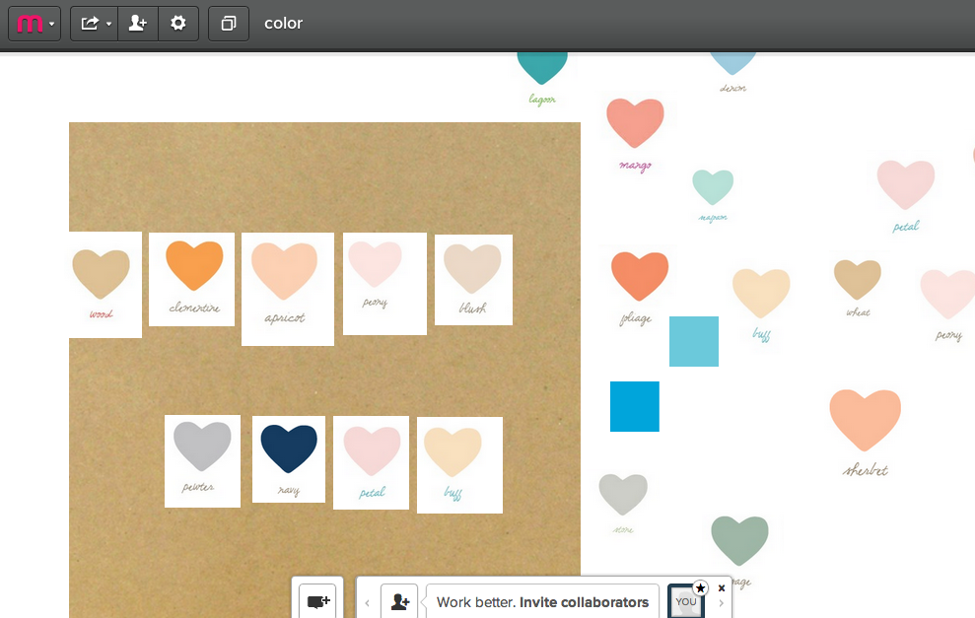975x618 pixels.
Task: Click the pewter gray heart card
Action: coord(202,460)
